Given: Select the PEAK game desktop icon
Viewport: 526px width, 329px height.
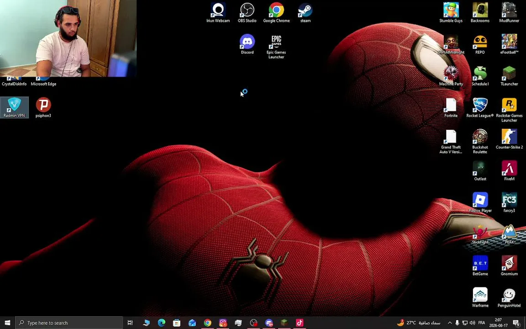Looking at the screenshot, I should [x=509, y=234].
